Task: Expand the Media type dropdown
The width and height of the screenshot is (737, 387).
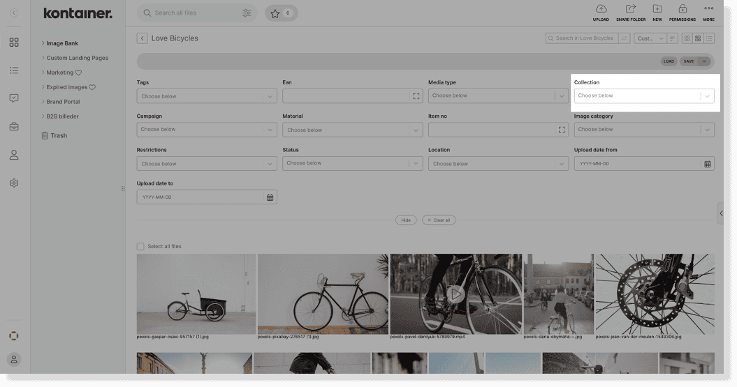Action: (497, 96)
